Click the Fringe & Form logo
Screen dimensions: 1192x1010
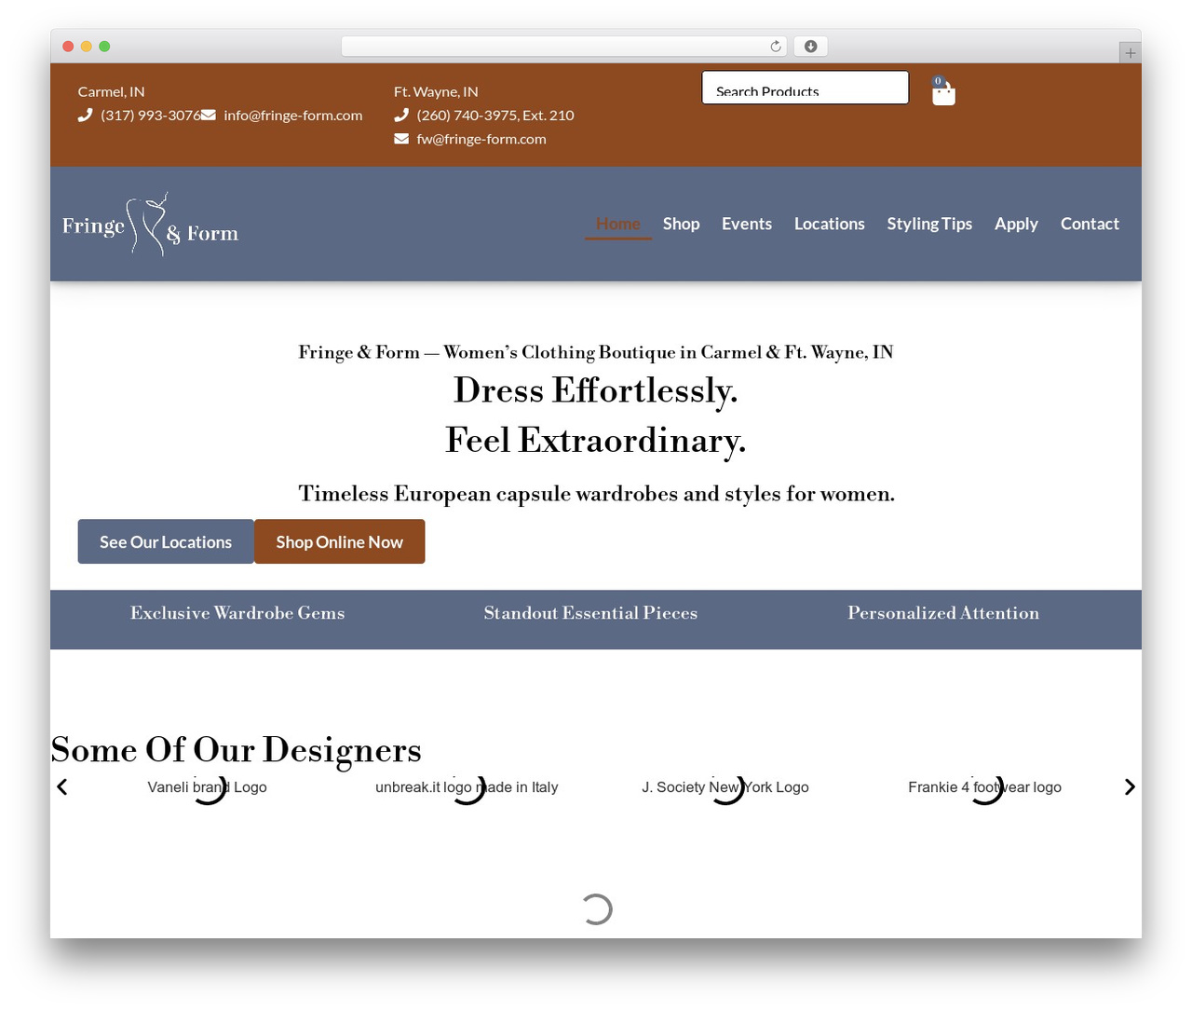pos(151,225)
